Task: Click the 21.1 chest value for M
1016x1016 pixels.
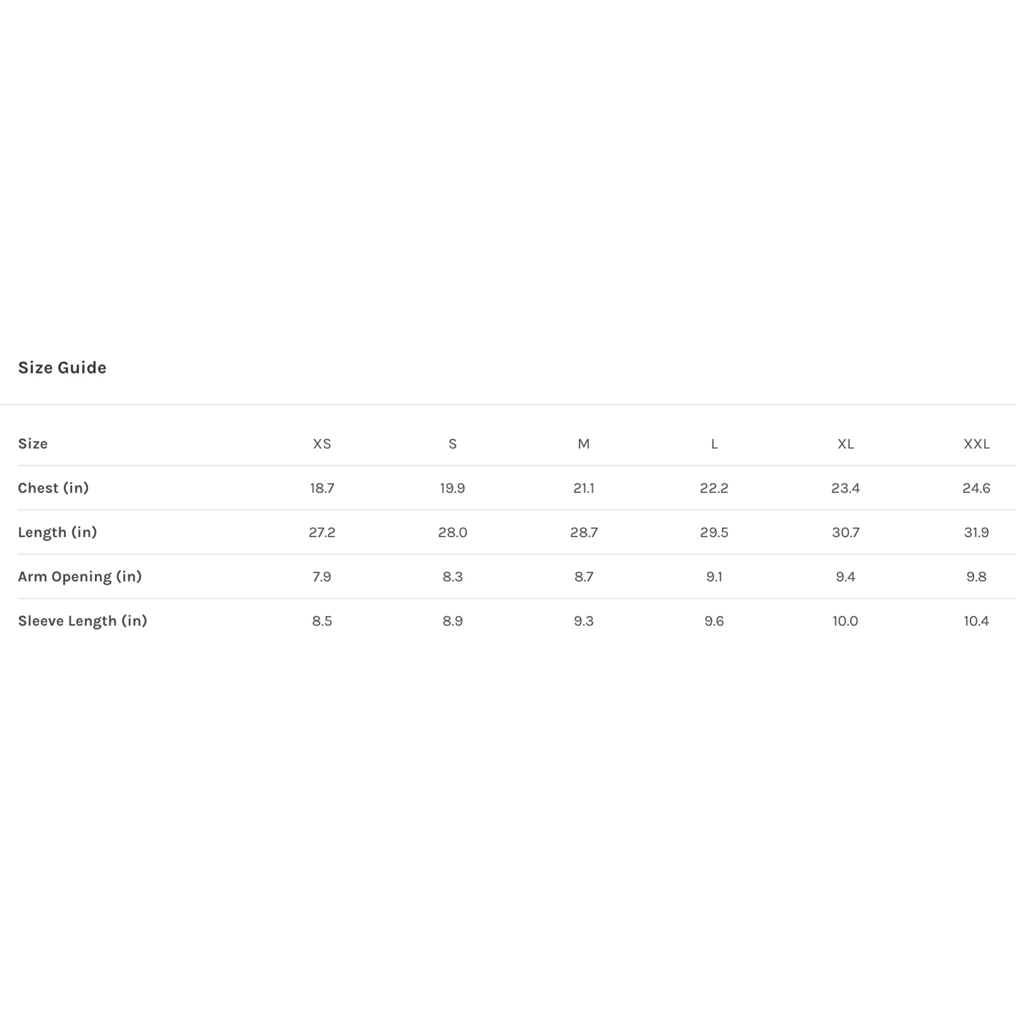Action: 584,488
